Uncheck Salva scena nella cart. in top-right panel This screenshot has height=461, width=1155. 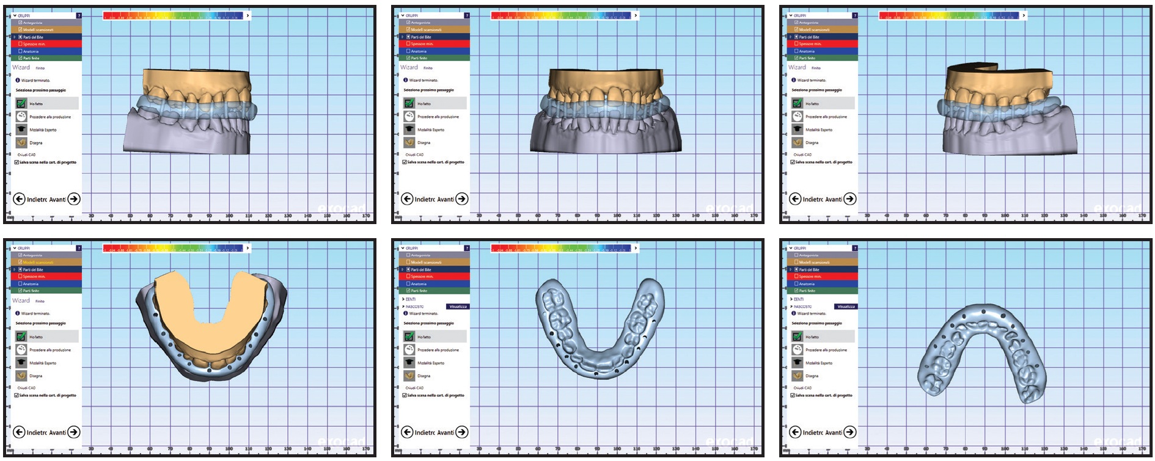point(793,162)
